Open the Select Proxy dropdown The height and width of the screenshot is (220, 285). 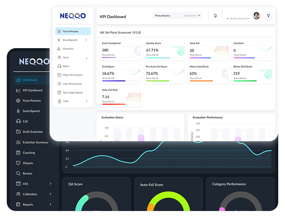click(192, 16)
